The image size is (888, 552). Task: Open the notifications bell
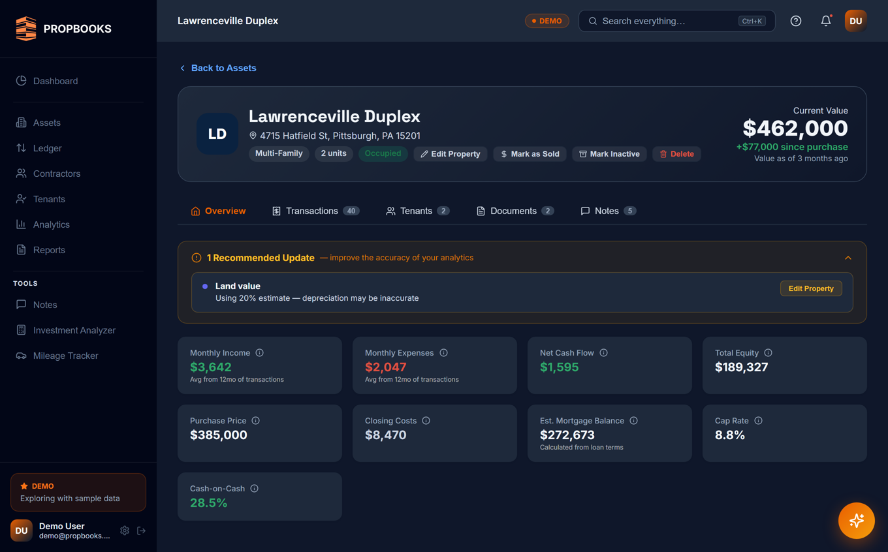(826, 21)
